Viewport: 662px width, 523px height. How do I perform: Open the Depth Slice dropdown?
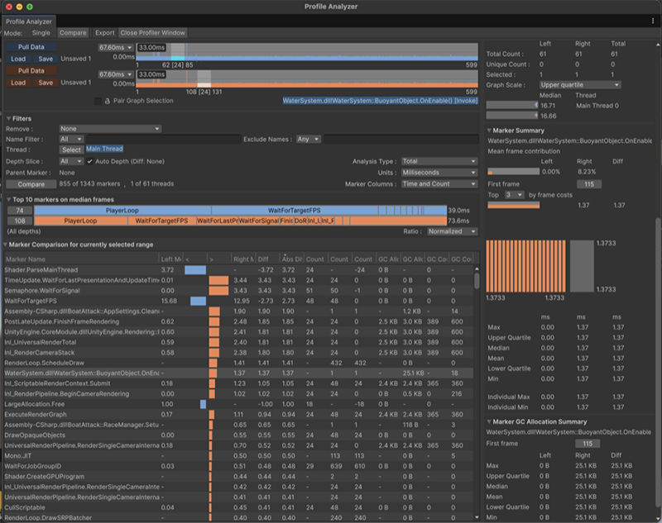[71, 161]
